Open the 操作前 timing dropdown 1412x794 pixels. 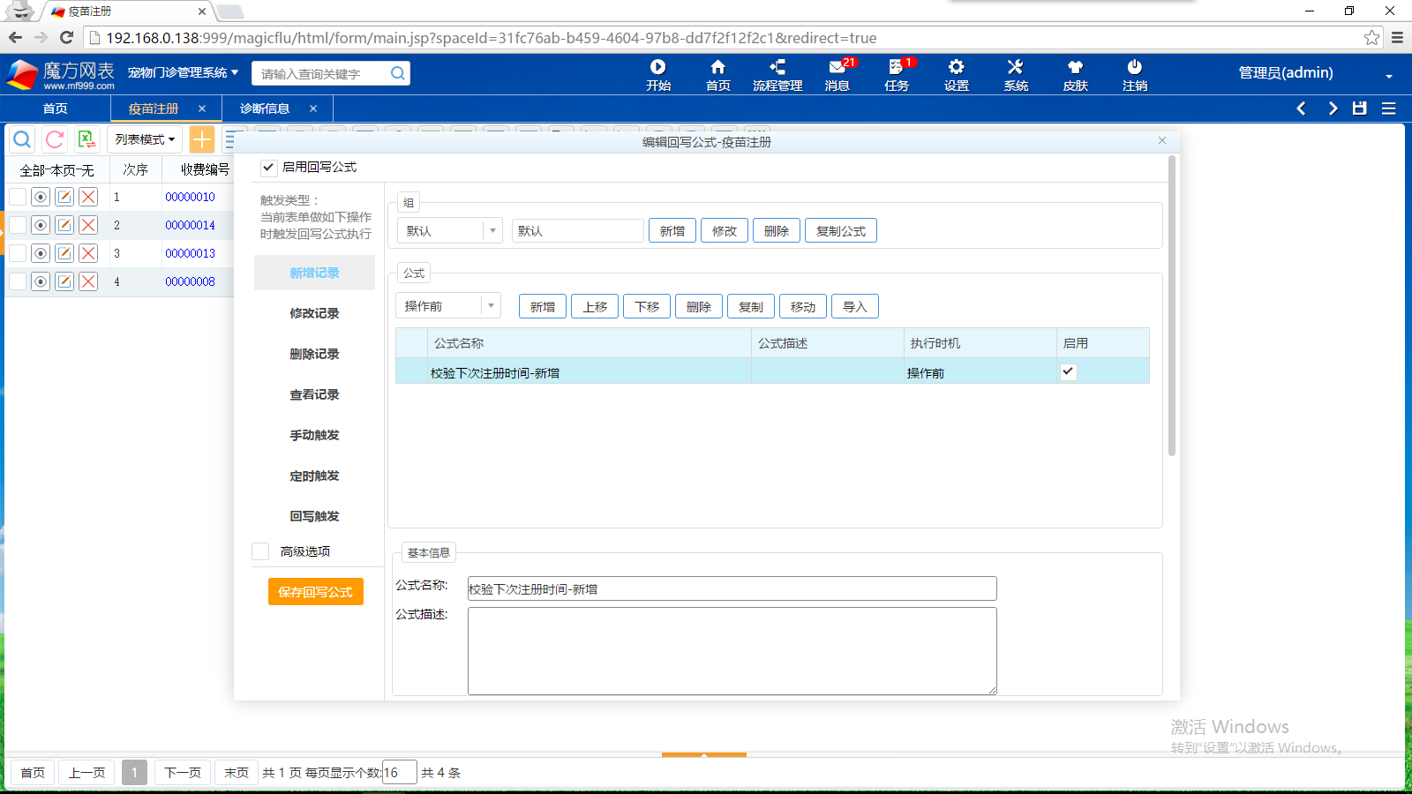point(448,306)
